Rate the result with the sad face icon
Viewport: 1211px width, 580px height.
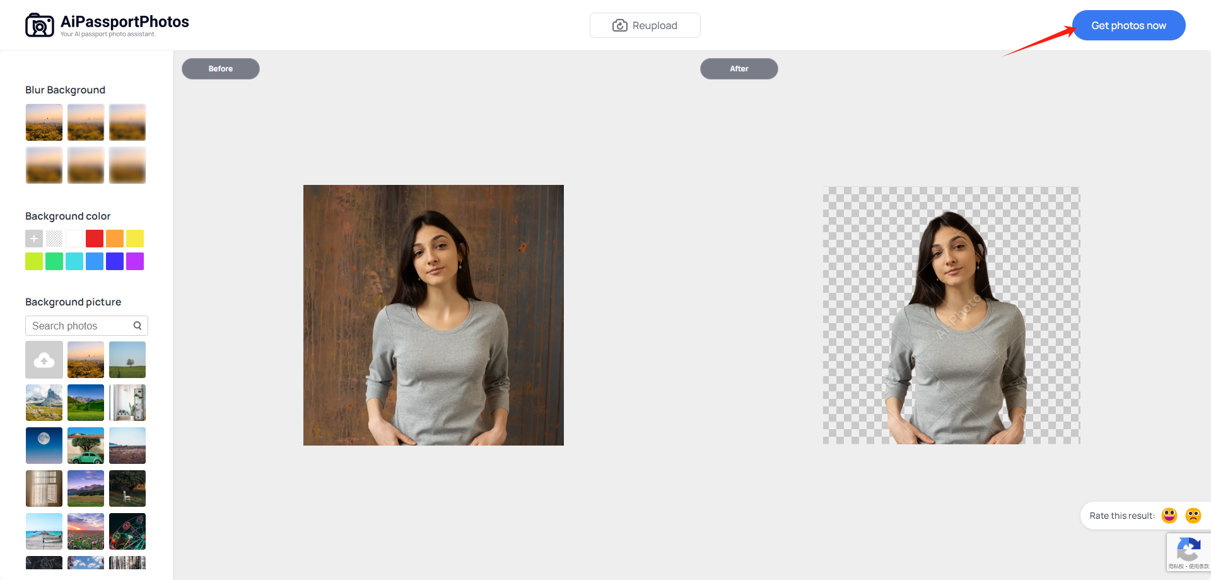pyautogui.click(x=1193, y=516)
